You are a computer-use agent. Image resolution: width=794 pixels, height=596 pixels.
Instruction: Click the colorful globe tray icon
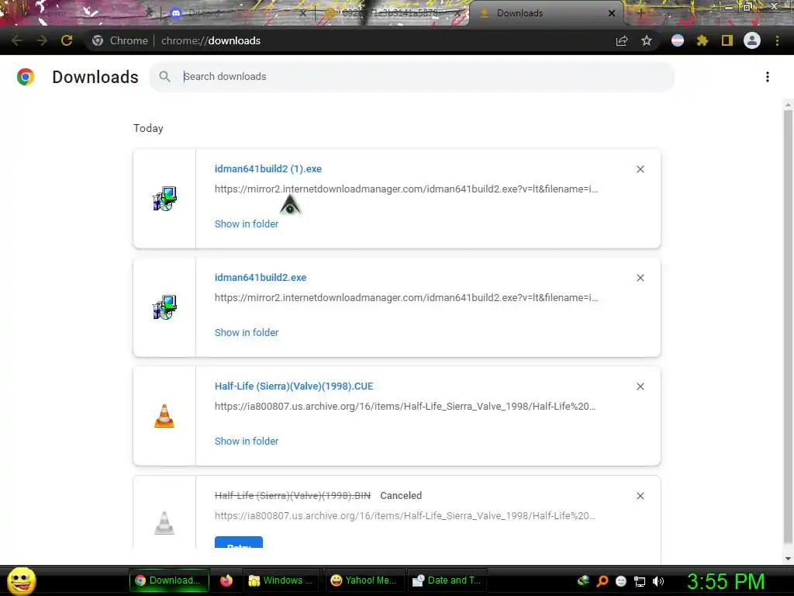click(583, 580)
